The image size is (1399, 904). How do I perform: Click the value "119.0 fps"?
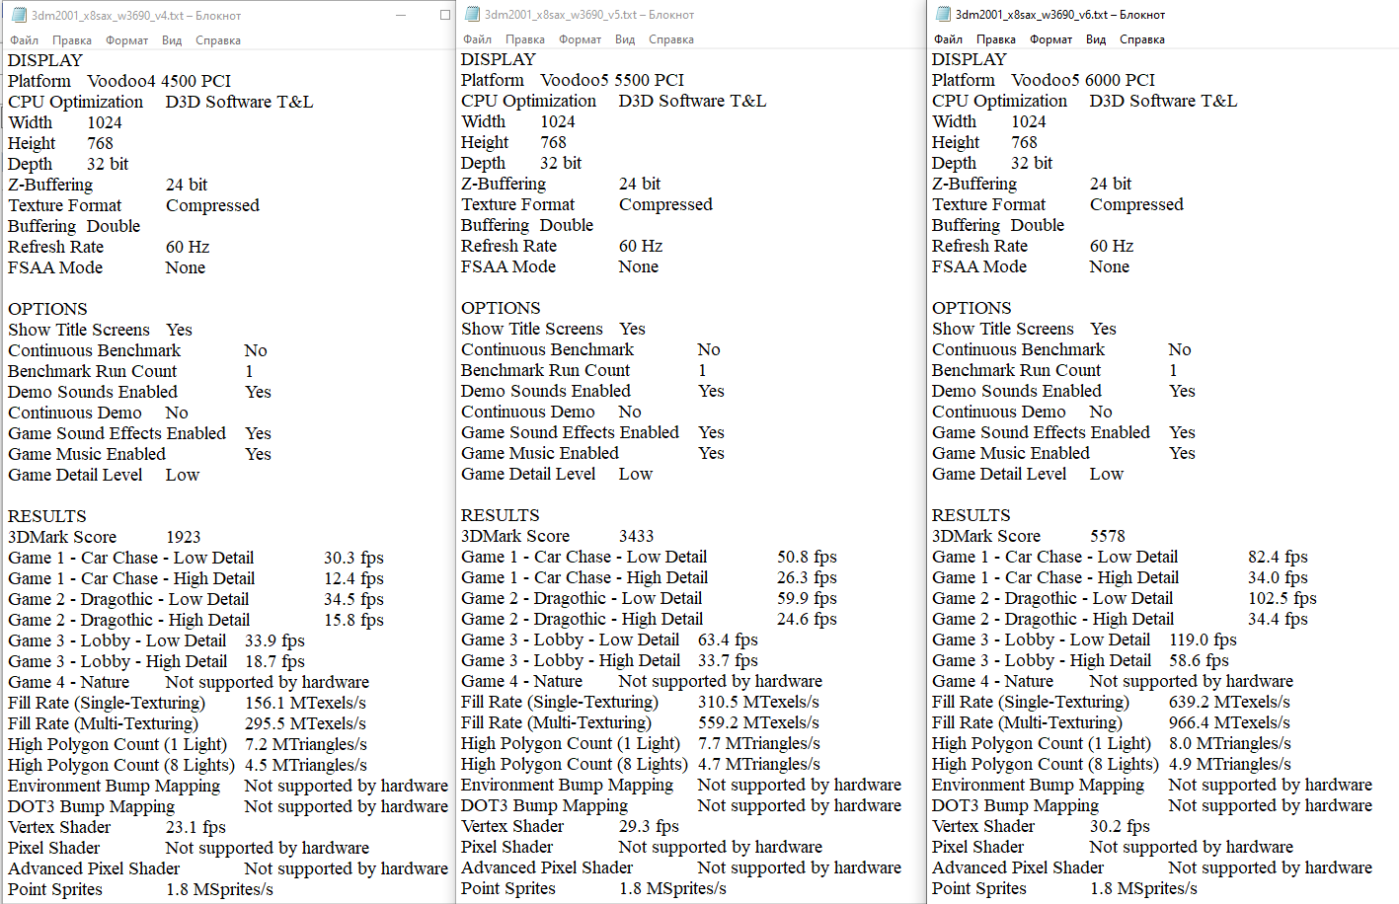1204,640
